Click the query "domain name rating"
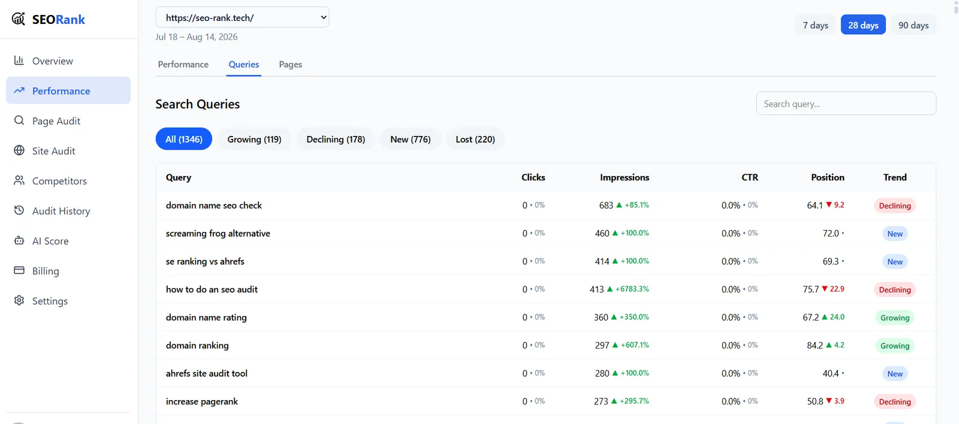The image size is (959, 424). [206, 317]
